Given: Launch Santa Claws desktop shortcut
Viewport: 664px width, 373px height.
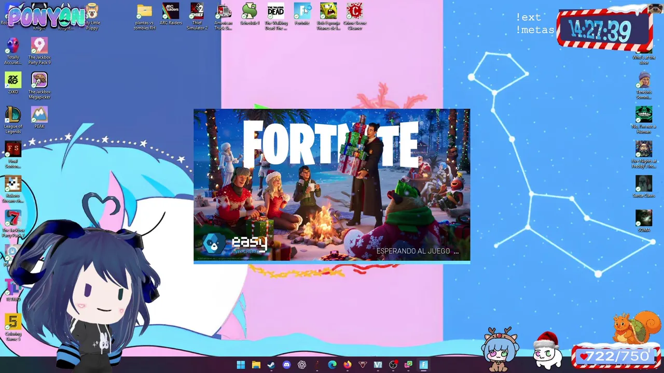Looking at the screenshot, I should (644, 187).
